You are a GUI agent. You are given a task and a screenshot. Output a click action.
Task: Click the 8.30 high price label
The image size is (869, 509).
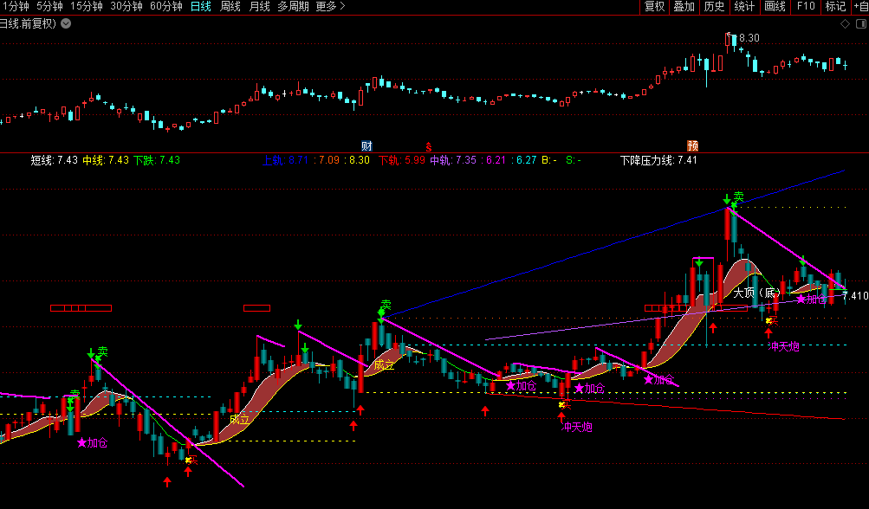click(749, 38)
